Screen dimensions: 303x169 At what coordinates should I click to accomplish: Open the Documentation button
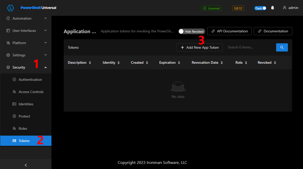[x=273, y=31]
